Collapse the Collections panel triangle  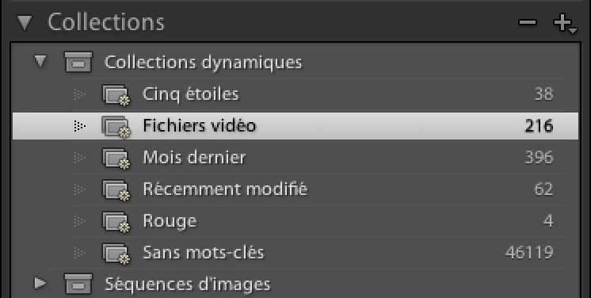click(25, 22)
